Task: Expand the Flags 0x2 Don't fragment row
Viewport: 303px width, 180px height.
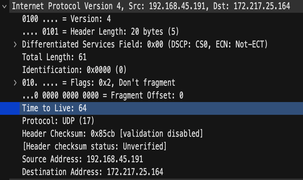Action: (15, 83)
